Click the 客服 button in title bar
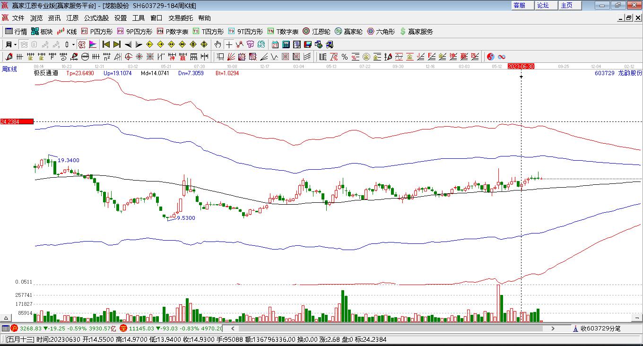Image resolution: width=643 pixels, height=346 pixels. click(523, 5)
